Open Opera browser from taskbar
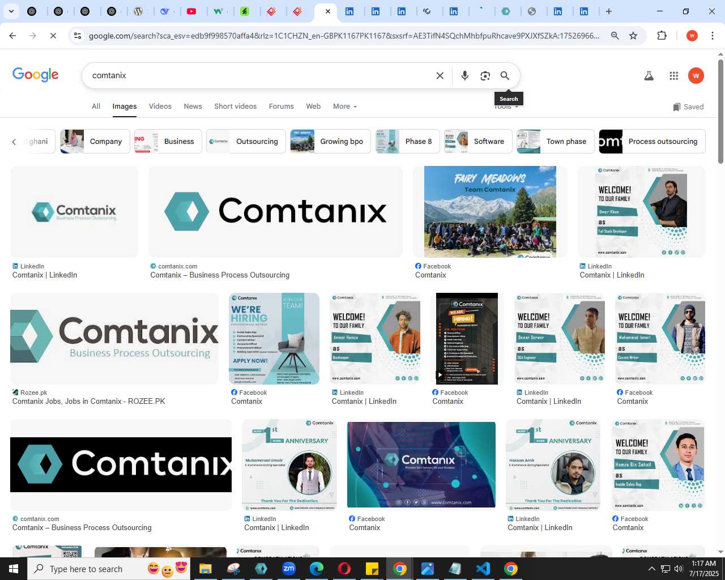 344,569
